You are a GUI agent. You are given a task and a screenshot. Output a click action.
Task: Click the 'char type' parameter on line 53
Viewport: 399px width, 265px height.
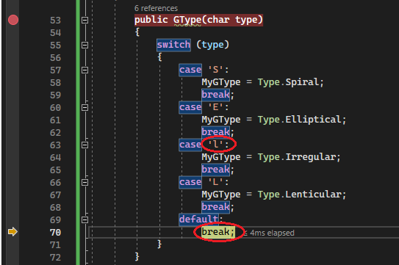tap(232, 20)
